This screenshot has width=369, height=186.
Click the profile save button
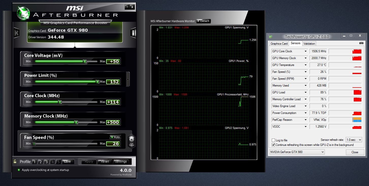(68, 162)
